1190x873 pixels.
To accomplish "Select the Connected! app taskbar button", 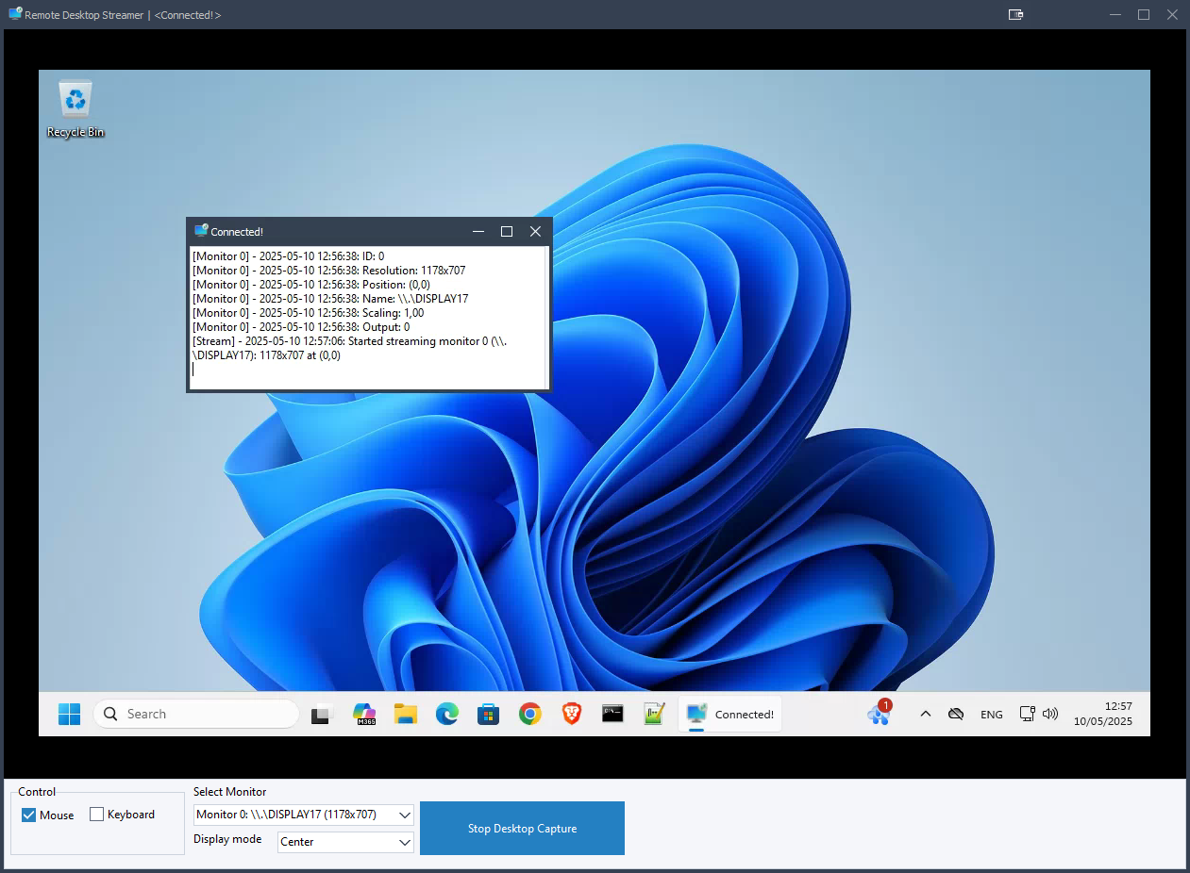I will point(730,715).
